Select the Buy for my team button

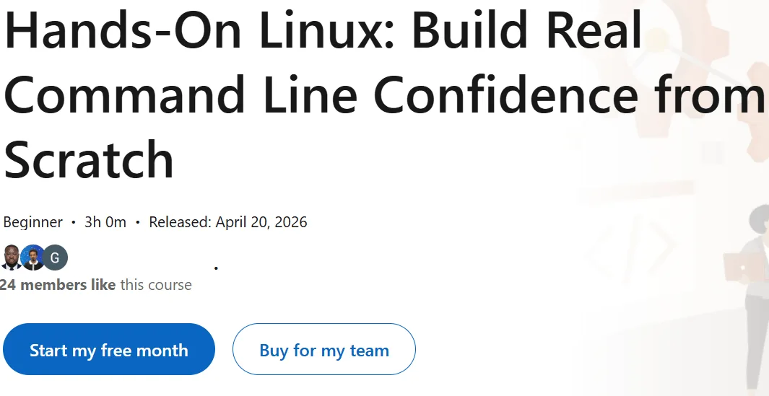(x=324, y=349)
